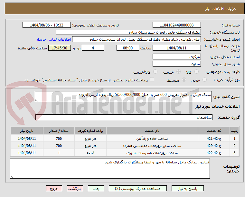The image size is (245, 197).
Task: Click متر مربع unit in row 2
Action: click(90, 146)
